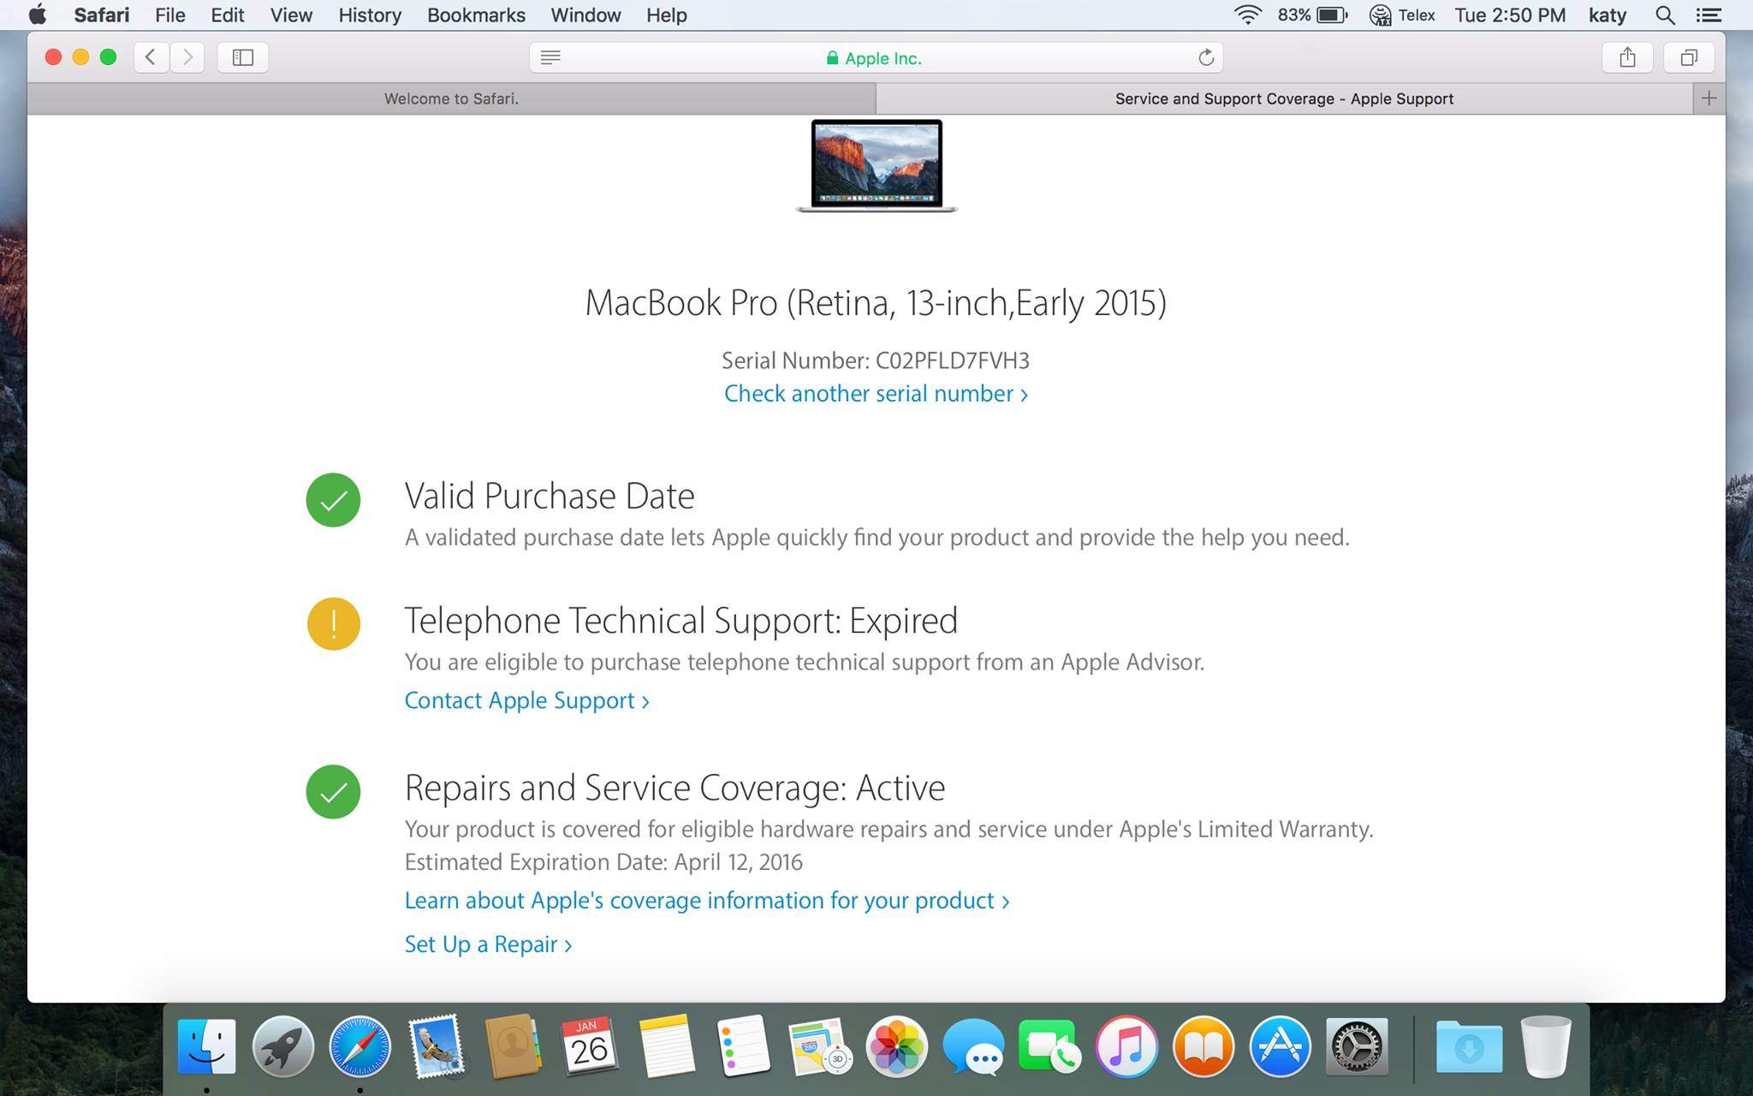
Task: Click the Safari back navigation arrow
Action: click(x=151, y=57)
